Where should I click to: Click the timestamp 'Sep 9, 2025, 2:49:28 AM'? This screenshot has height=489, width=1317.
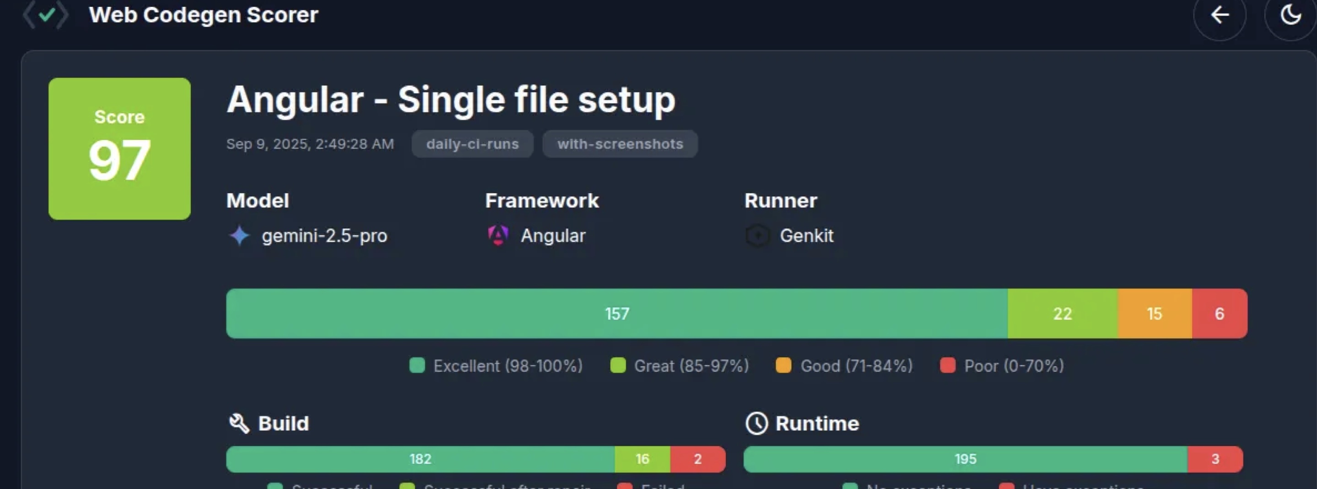click(310, 144)
